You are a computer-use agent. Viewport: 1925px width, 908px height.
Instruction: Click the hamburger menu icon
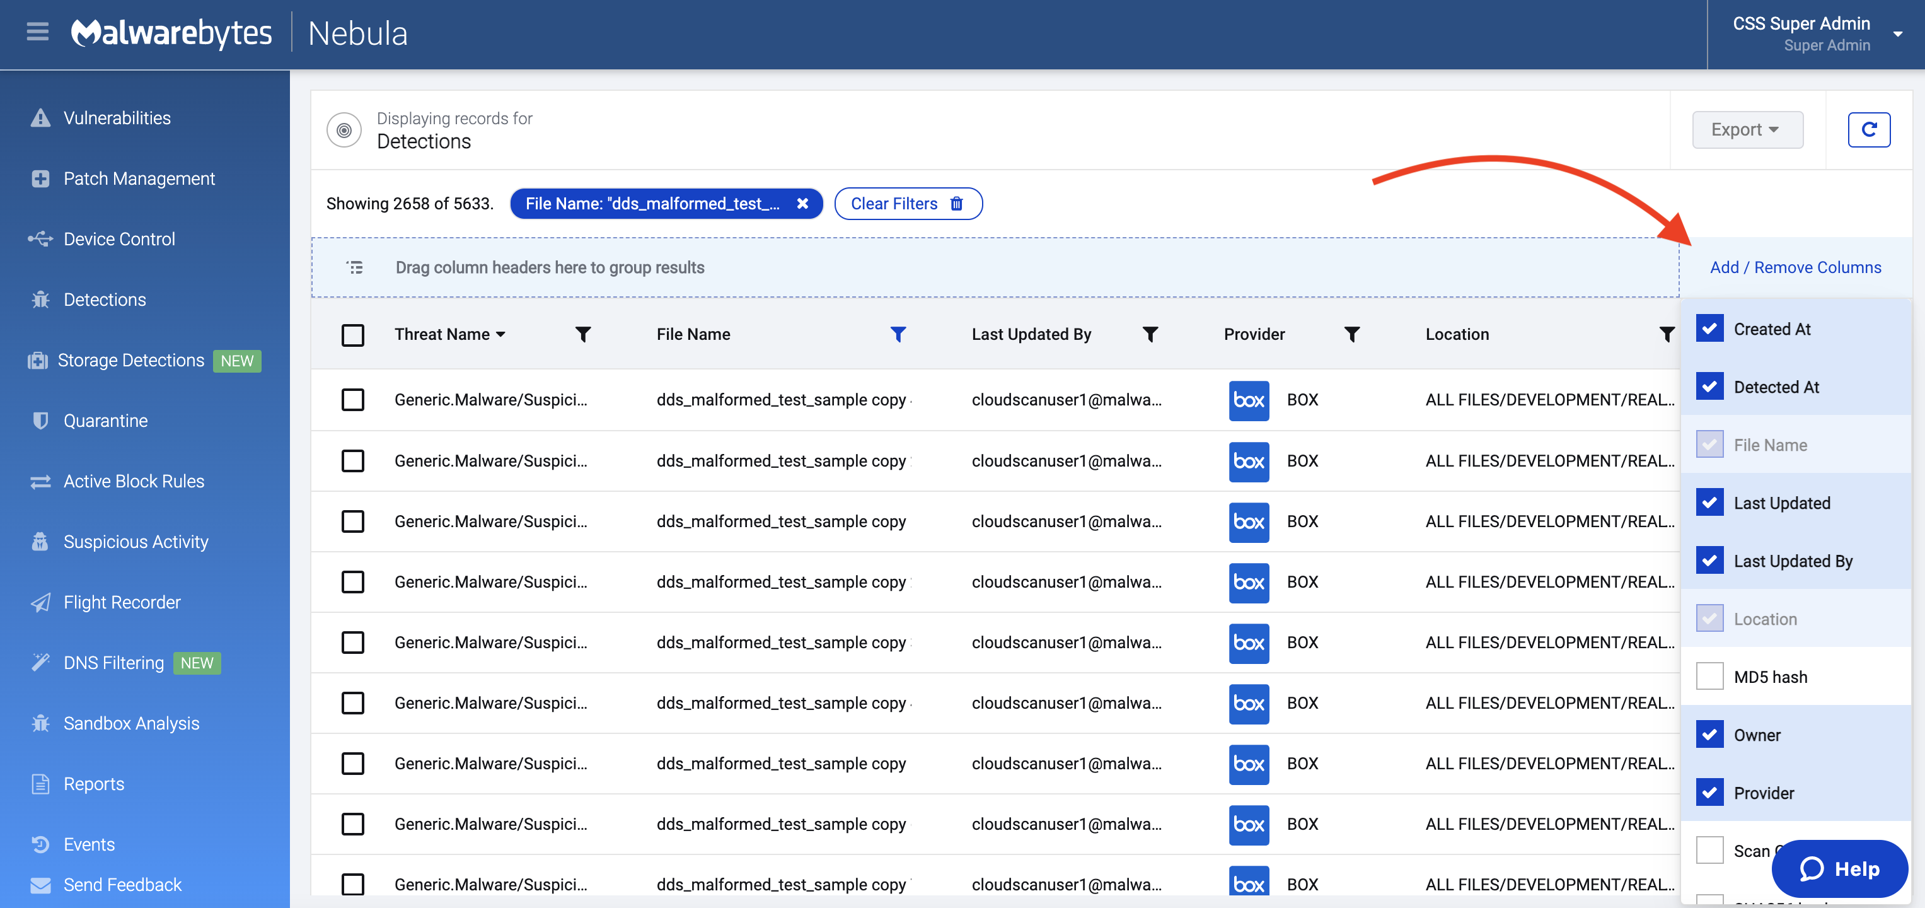click(x=37, y=32)
